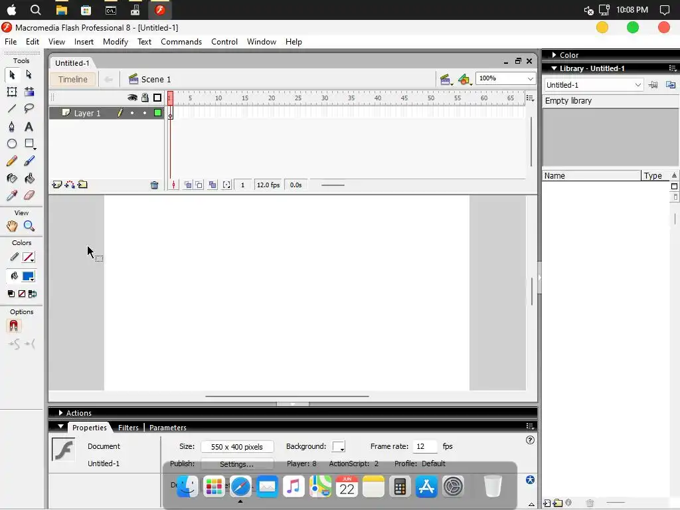Open the Edit Scene dropdown
Image resolution: width=680 pixels, height=510 pixels.
(x=446, y=80)
